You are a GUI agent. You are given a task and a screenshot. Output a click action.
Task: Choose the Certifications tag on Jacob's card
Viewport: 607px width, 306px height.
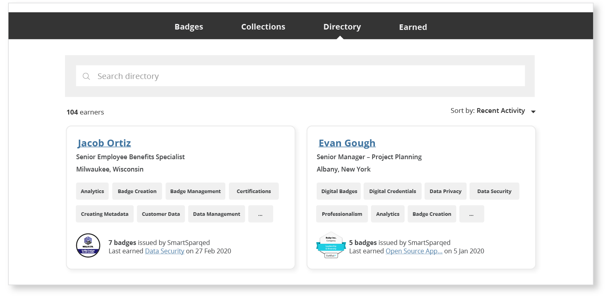pyautogui.click(x=254, y=191)
